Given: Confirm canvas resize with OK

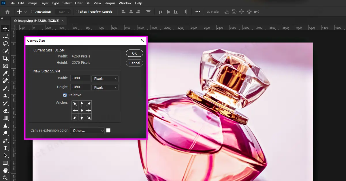Looking at the screenshot, I should point(134,53).
